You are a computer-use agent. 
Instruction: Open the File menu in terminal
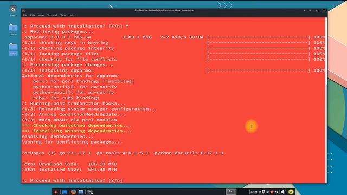coord(25,15)
